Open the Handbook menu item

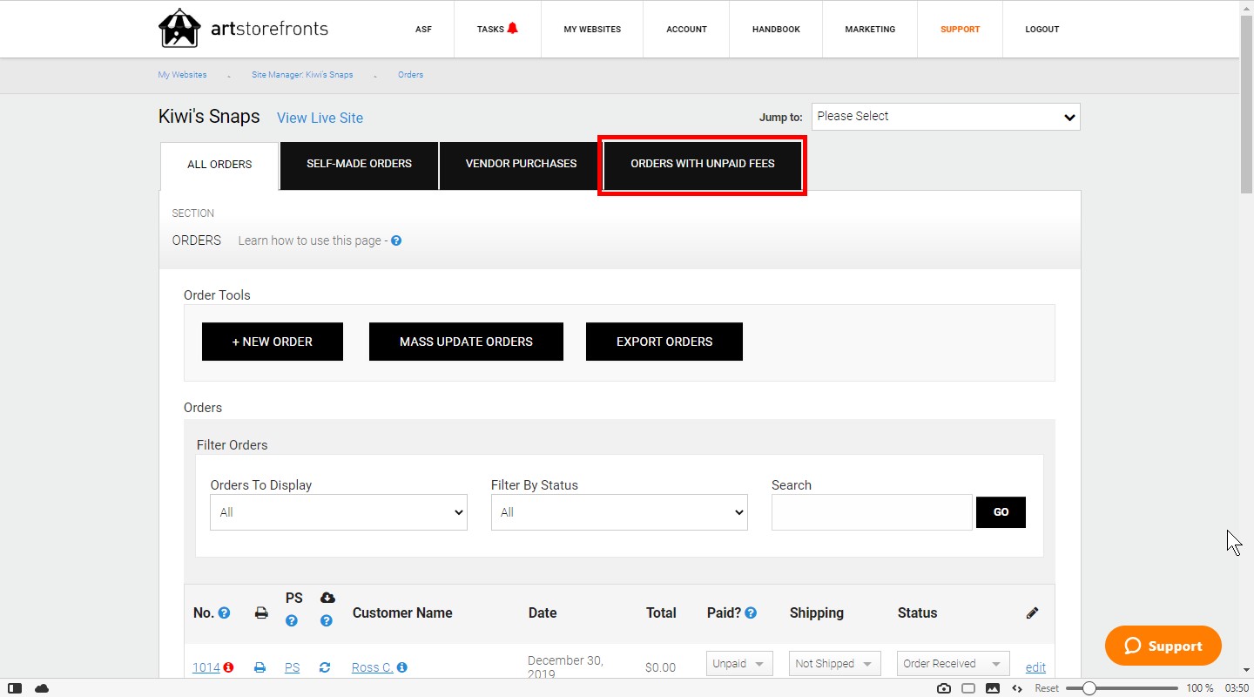coord(776,29)
